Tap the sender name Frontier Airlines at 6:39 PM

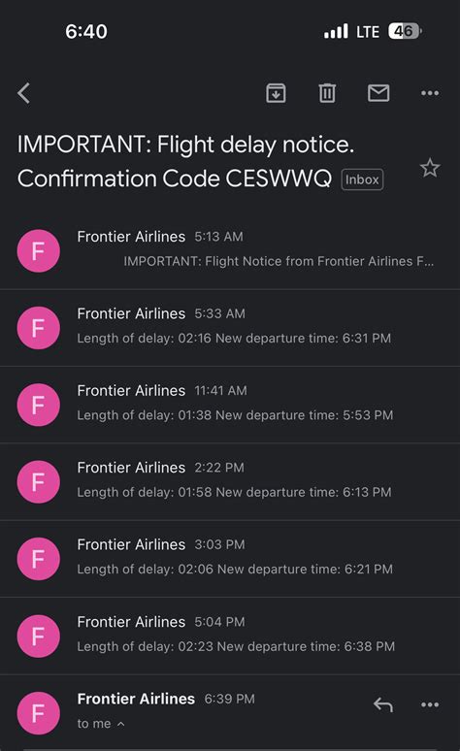(136, 699)
